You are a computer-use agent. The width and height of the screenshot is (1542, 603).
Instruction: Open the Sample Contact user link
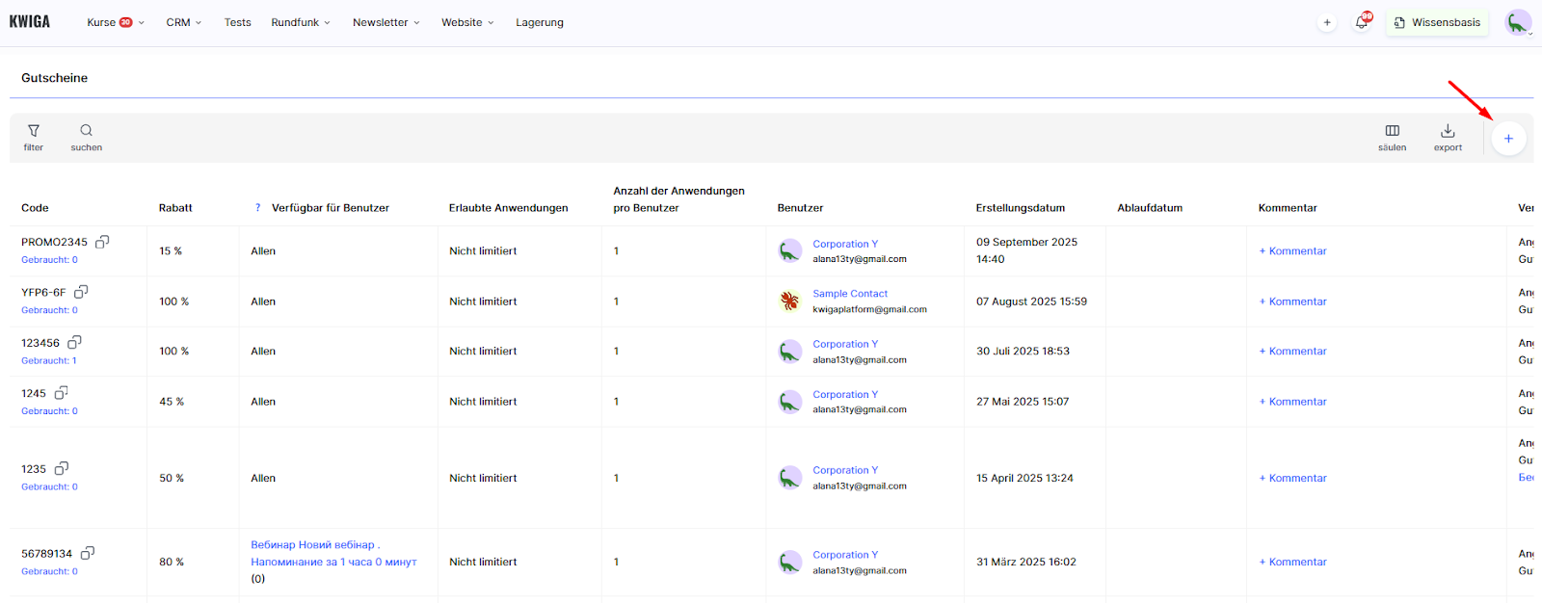click(x=849, y=294)
